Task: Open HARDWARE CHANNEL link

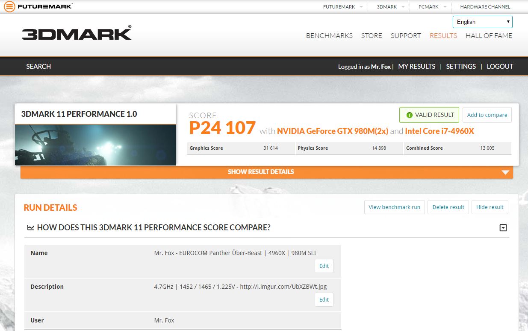Action: click(x=485, y=7)
